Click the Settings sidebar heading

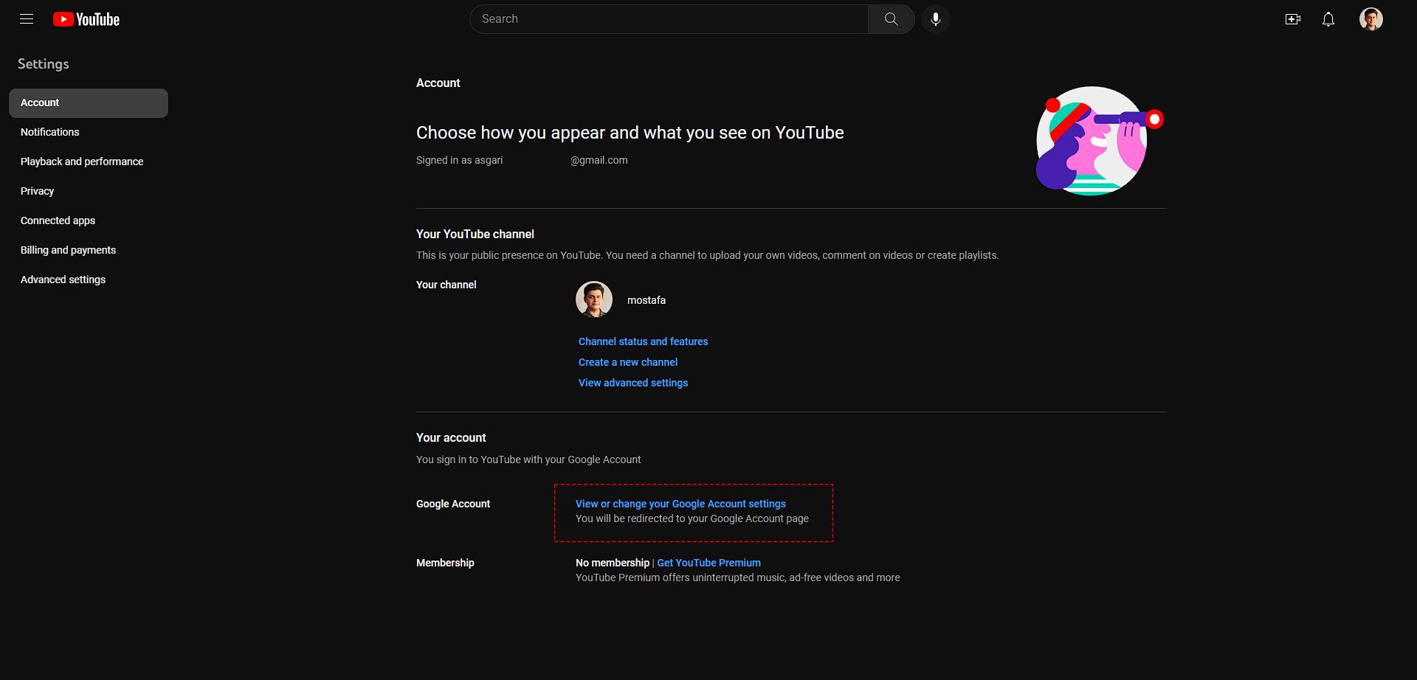pos(44,64)
